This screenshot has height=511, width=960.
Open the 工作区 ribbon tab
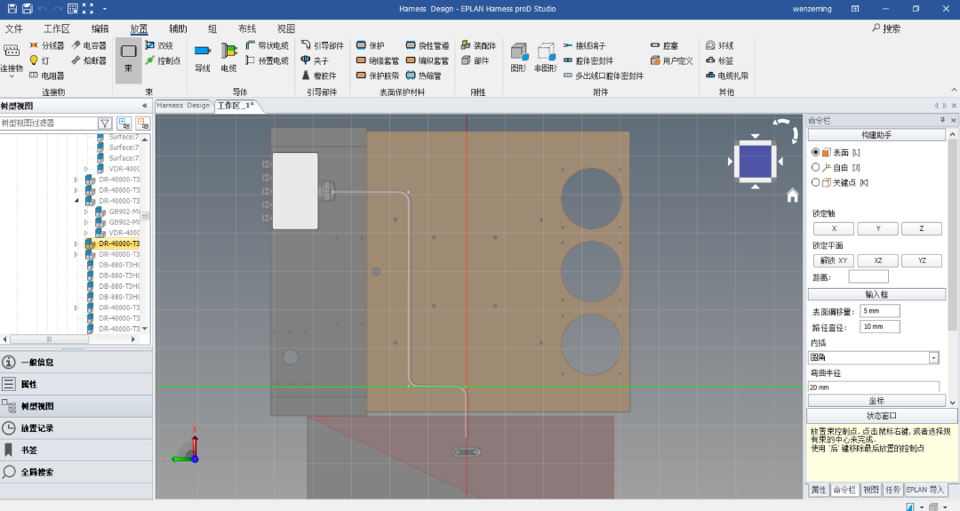click(57, 28)
